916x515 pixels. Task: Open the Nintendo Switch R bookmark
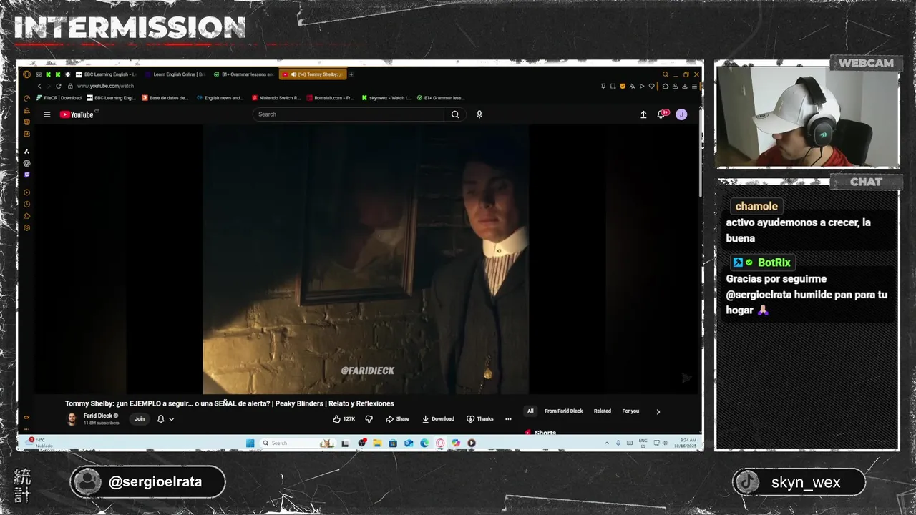click(276, 98)
